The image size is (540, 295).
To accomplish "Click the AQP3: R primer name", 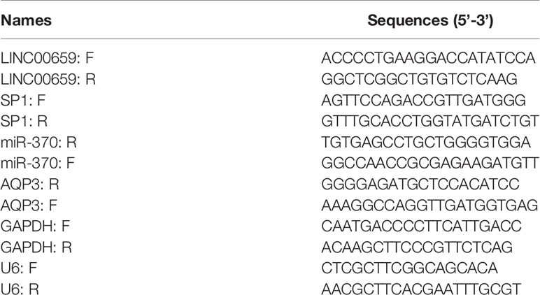I will pyautogui.click(x=30, y=184).
